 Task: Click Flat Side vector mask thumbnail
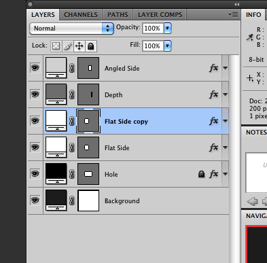[88, 147]
